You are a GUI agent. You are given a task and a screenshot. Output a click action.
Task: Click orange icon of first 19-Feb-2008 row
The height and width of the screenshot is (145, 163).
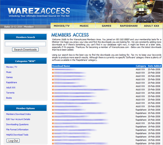53,127
